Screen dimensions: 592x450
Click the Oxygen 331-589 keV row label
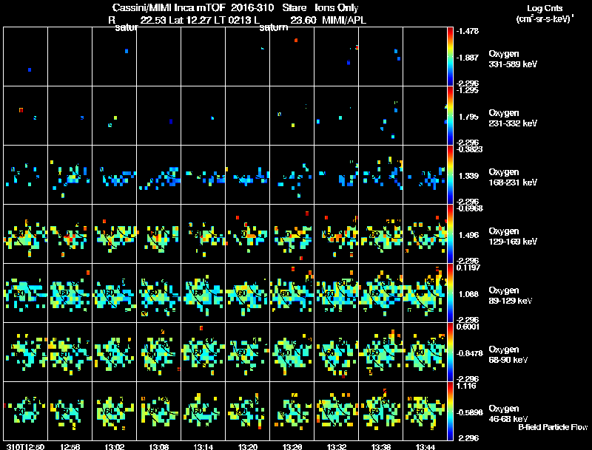point(513,59)
